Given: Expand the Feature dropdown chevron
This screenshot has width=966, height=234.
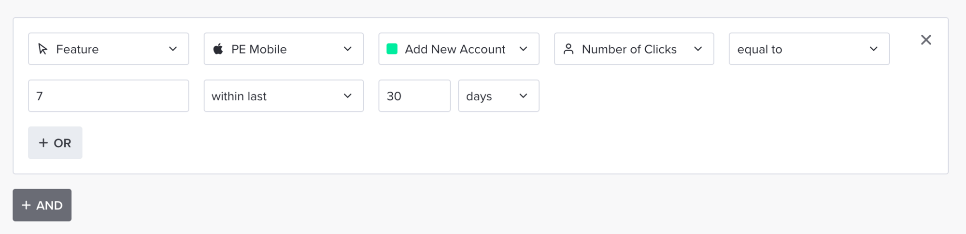Looking at the screenshot, I should (173, 49).
